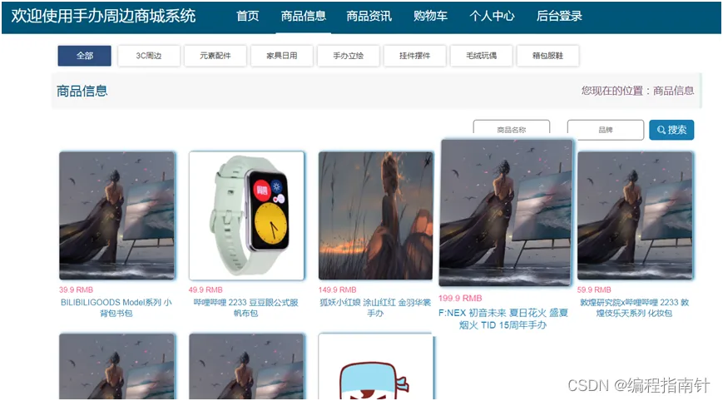Select the 箱包服鞋 category button
The width and height of the screenshot is (723, 401).
click(547, 56)
